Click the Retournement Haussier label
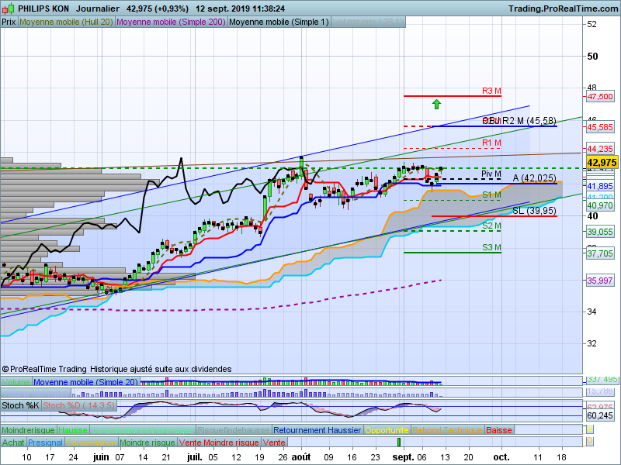The height and width of the screenshot is (465, 621). [x=317, y=430]
